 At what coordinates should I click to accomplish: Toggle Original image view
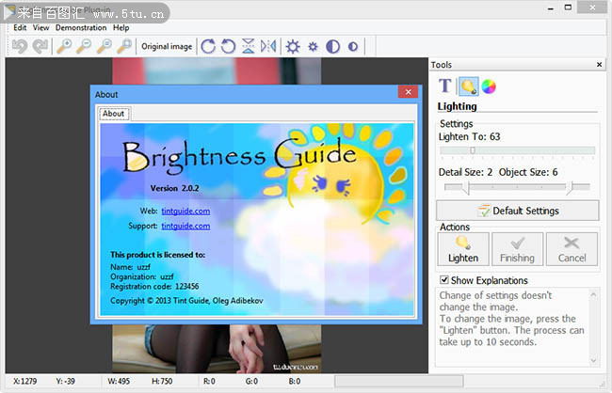(167, 46)
